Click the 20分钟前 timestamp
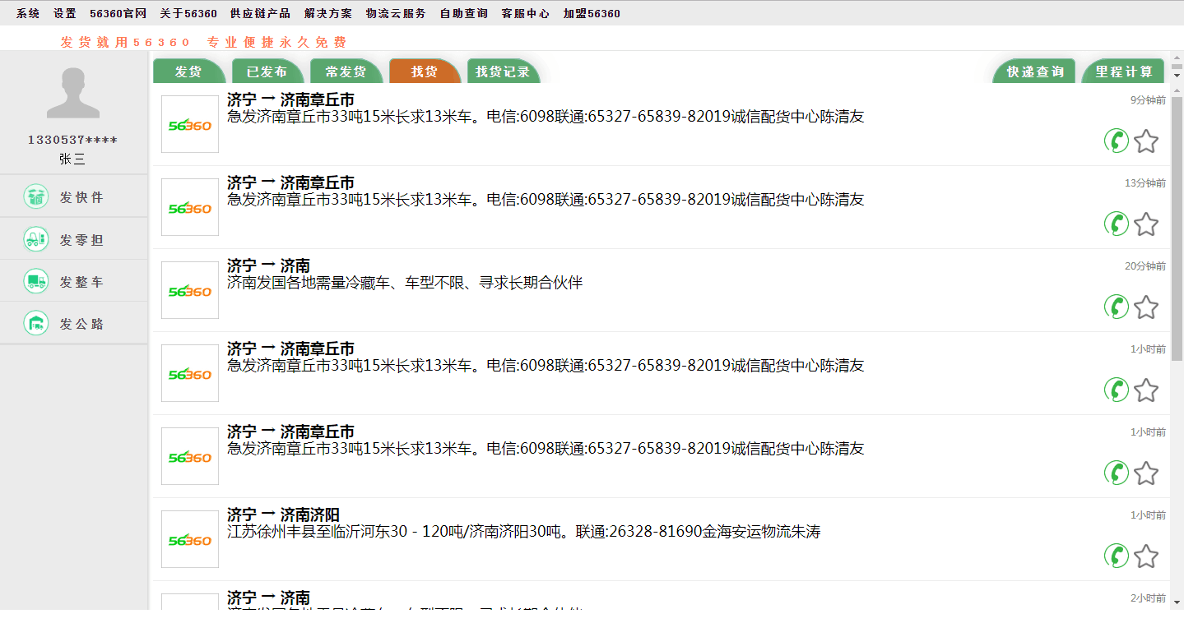This screenshot has height=623, width=1184. [x=1145, y=266]
